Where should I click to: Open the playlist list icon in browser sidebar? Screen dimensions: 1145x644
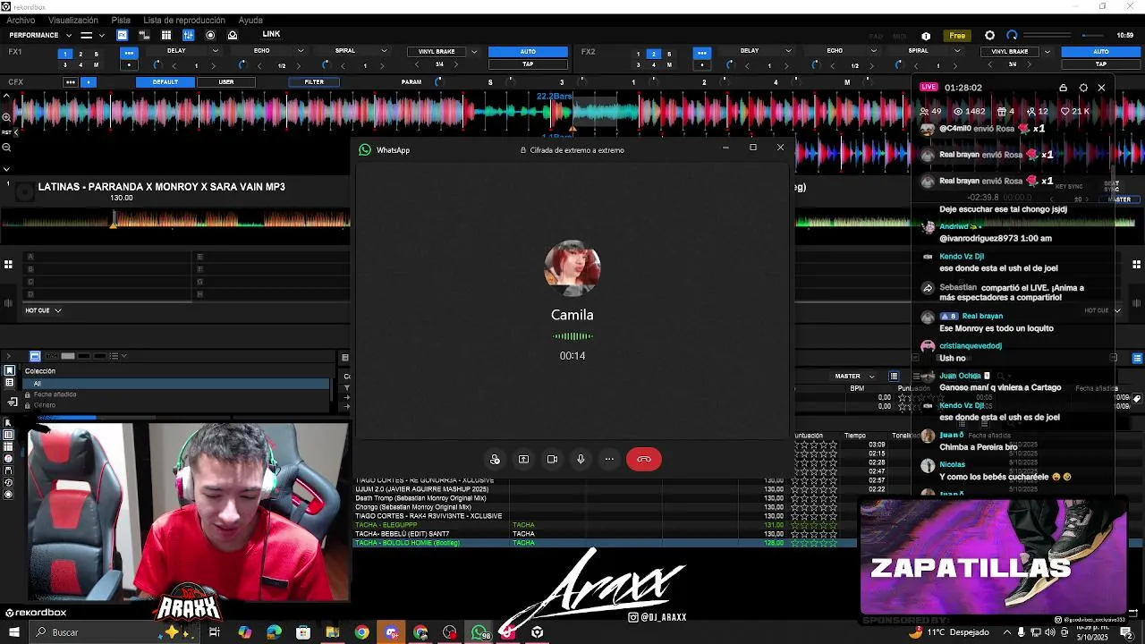coord(9,383)
